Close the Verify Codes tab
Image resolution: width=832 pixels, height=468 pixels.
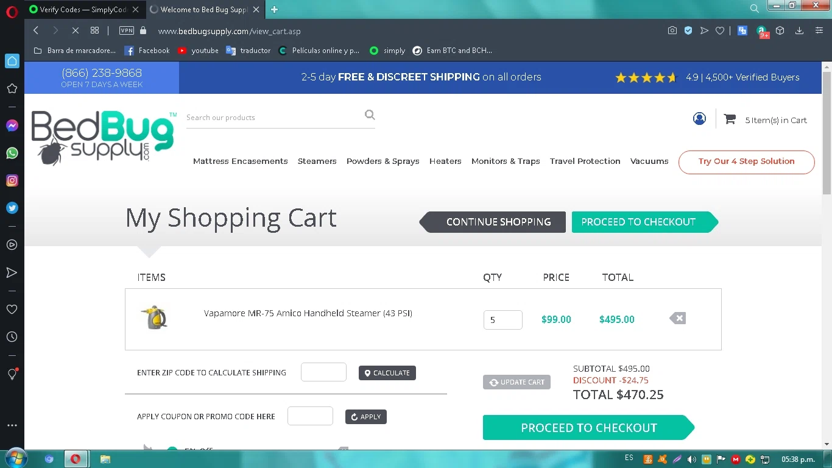point(135,9)
